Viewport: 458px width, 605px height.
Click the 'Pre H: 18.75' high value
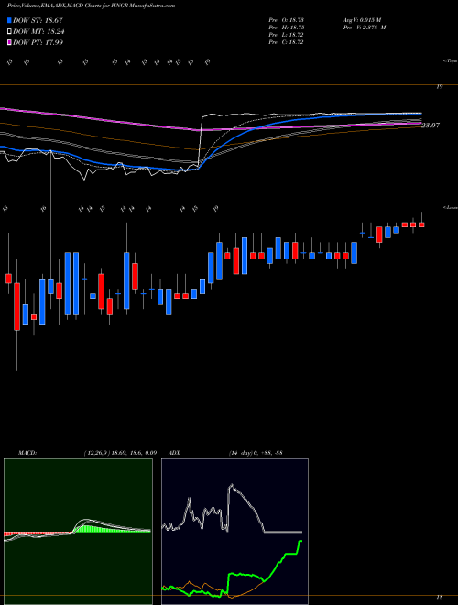[x=286, y=27]
